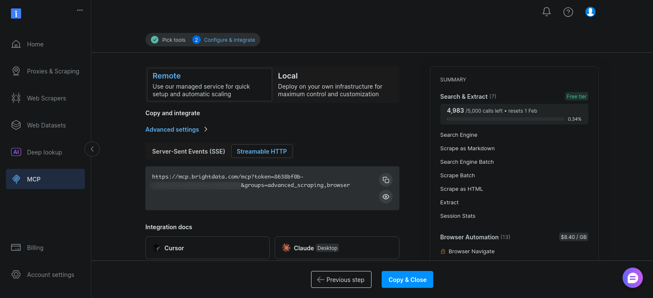This screenshot has height=298, width=653.
Task: Go back with Previous step button
Action: [341, 279]
